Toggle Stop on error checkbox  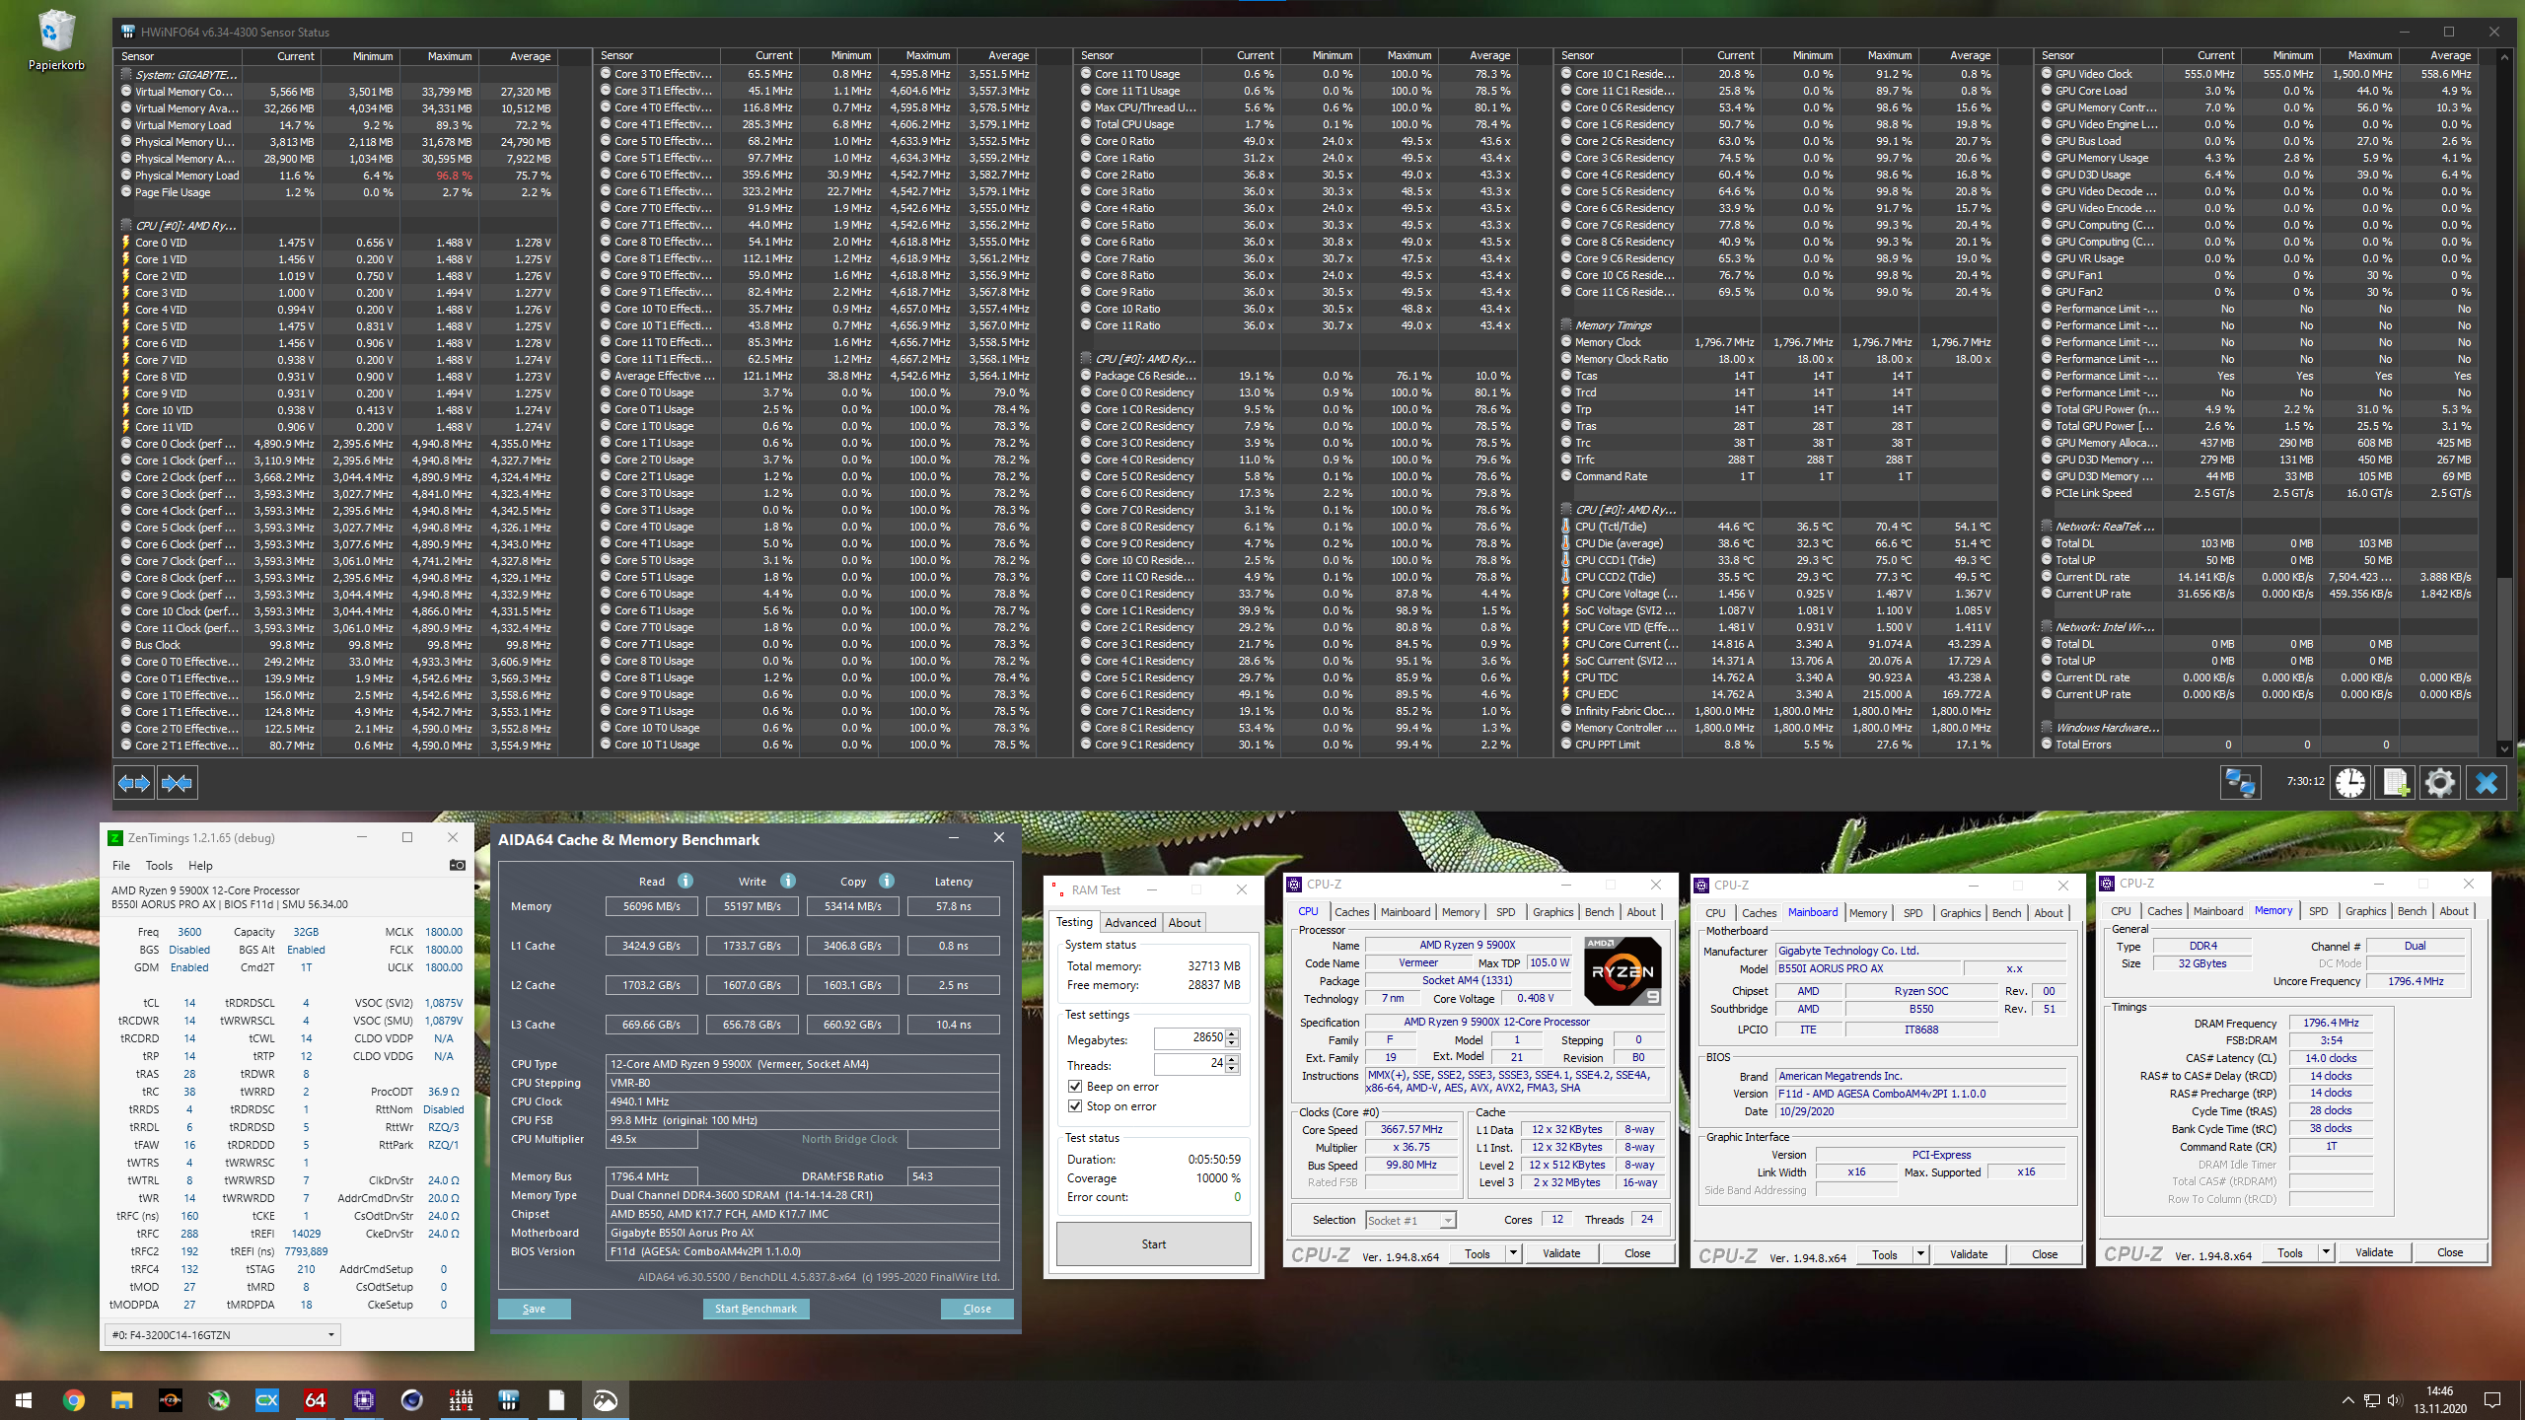[1075, 1105]
